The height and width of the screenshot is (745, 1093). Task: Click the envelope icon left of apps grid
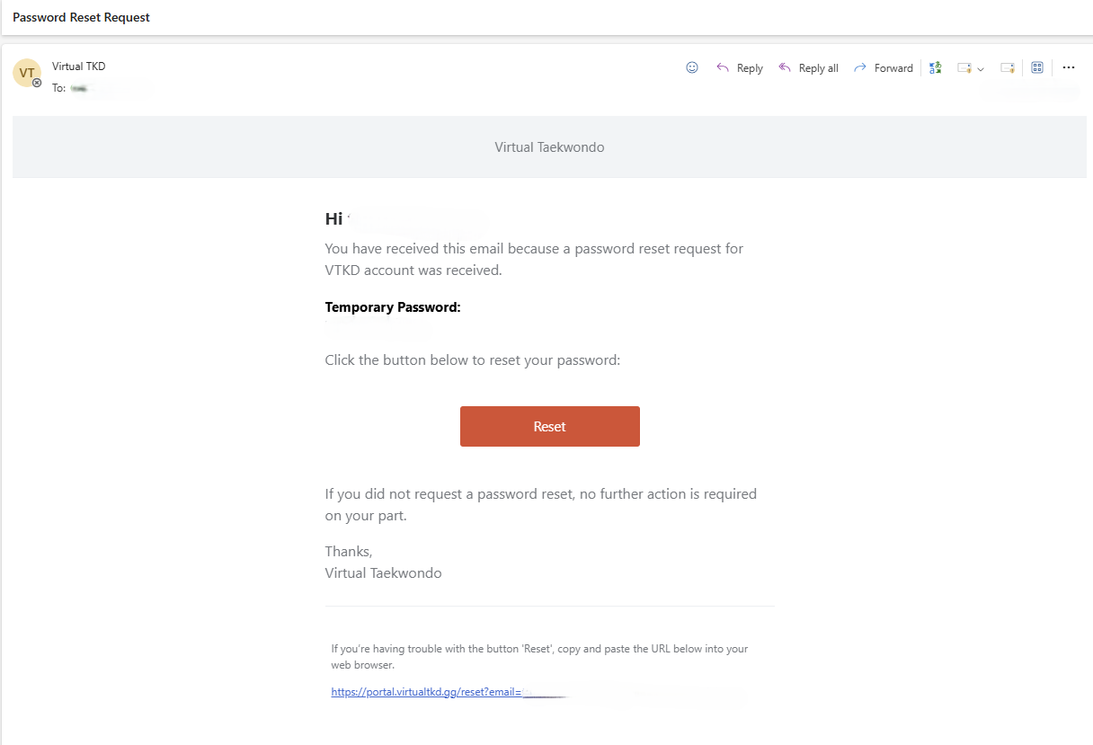[x=1007, y=67]
